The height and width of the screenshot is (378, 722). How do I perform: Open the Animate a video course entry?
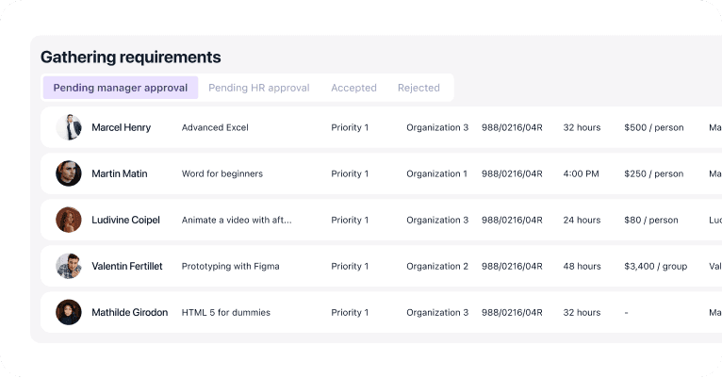tap(236, 220)
